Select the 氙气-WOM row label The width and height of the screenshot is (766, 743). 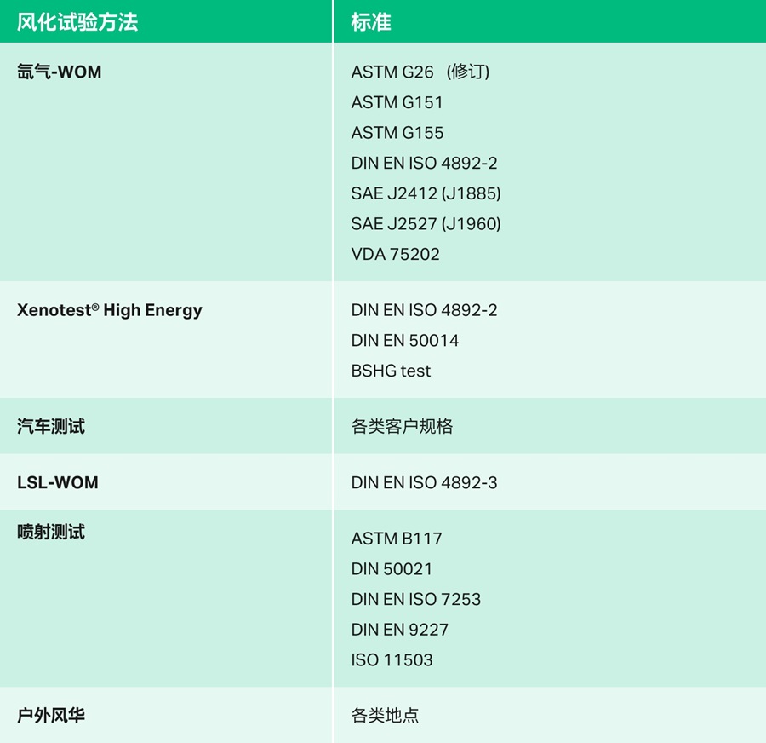tap(60, 72)
